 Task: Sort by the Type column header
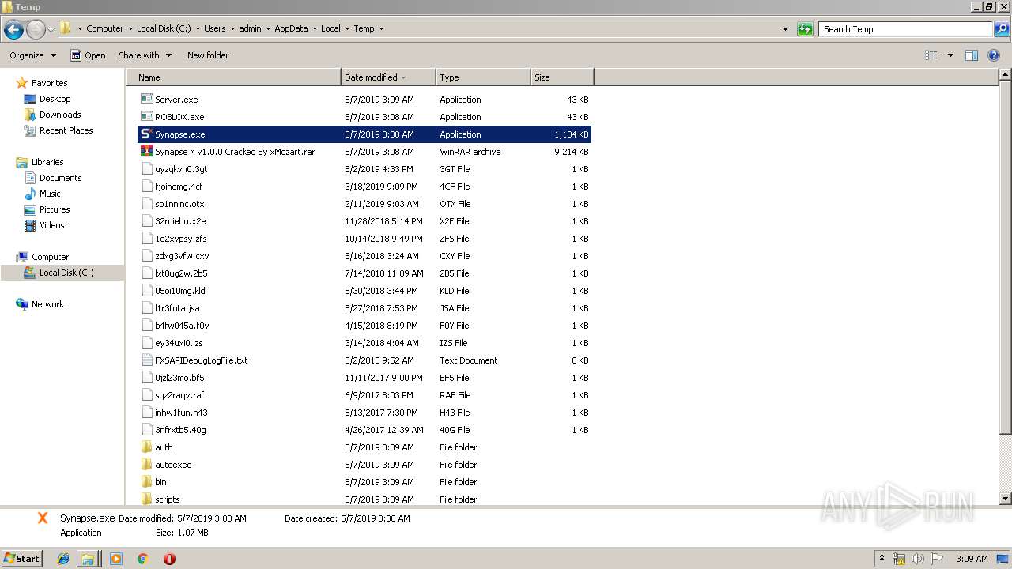tap(482, 77)
